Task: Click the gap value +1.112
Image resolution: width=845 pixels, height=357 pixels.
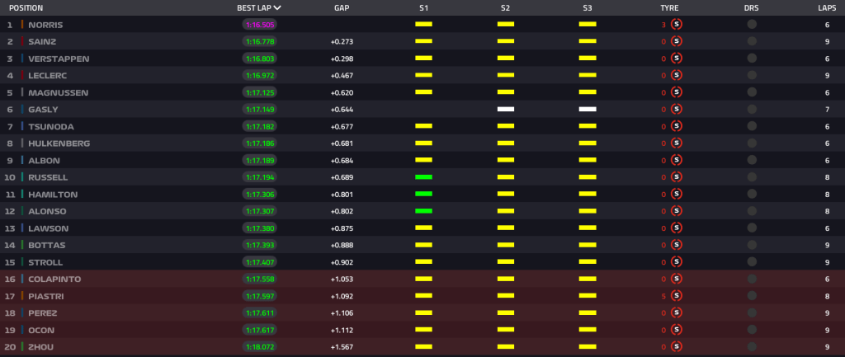Action: pos(342,330)
